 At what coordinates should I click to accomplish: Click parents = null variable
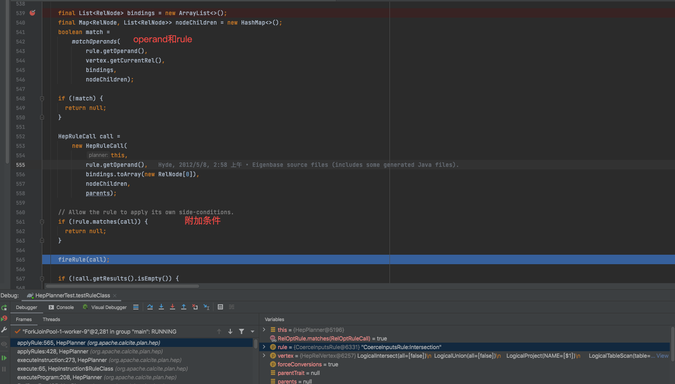(291, 381)
